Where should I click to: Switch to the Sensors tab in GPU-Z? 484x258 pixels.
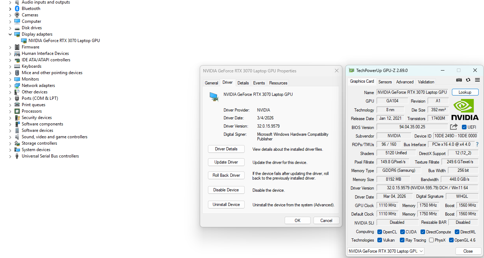(385, 82)
